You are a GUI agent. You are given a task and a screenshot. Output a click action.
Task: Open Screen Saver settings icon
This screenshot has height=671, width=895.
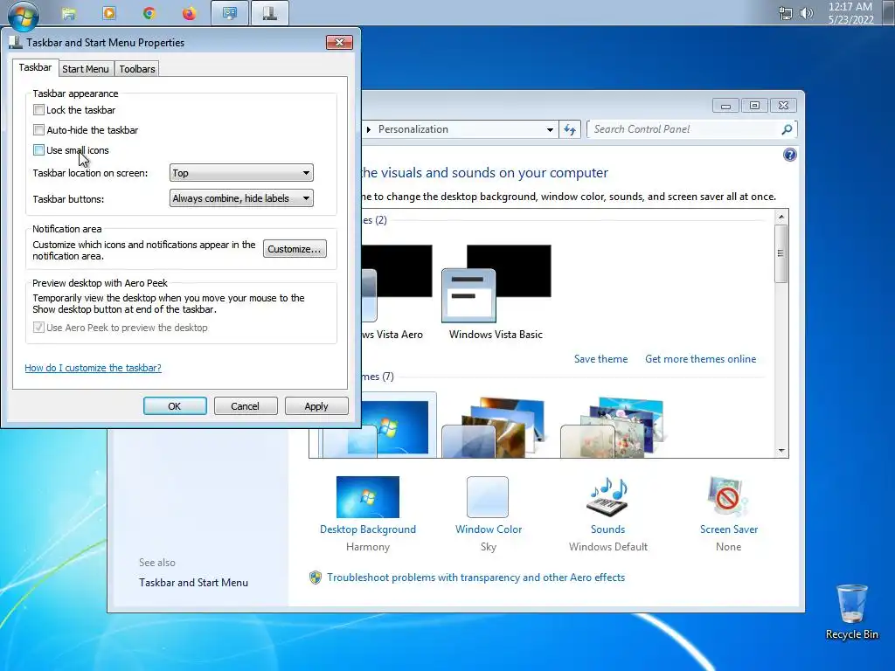pyautogui.click(x=728, y=497)
